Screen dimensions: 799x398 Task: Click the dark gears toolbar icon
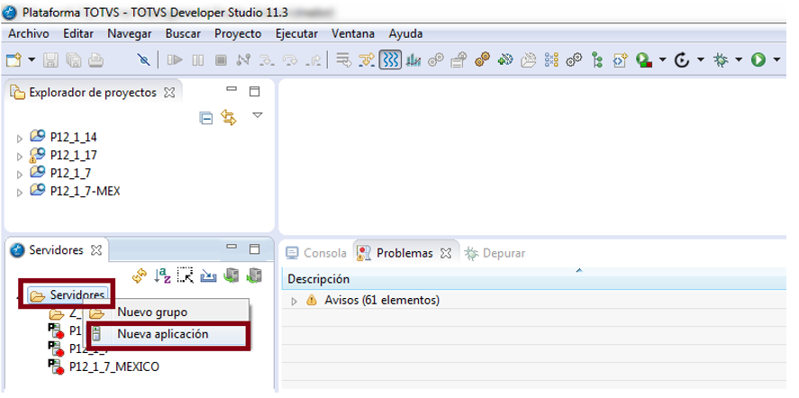pos(575,60)
